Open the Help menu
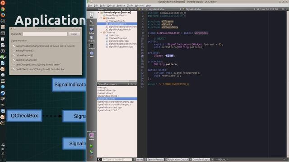The width and height of the screenshot is (289, 162). [x=148, y=5]
